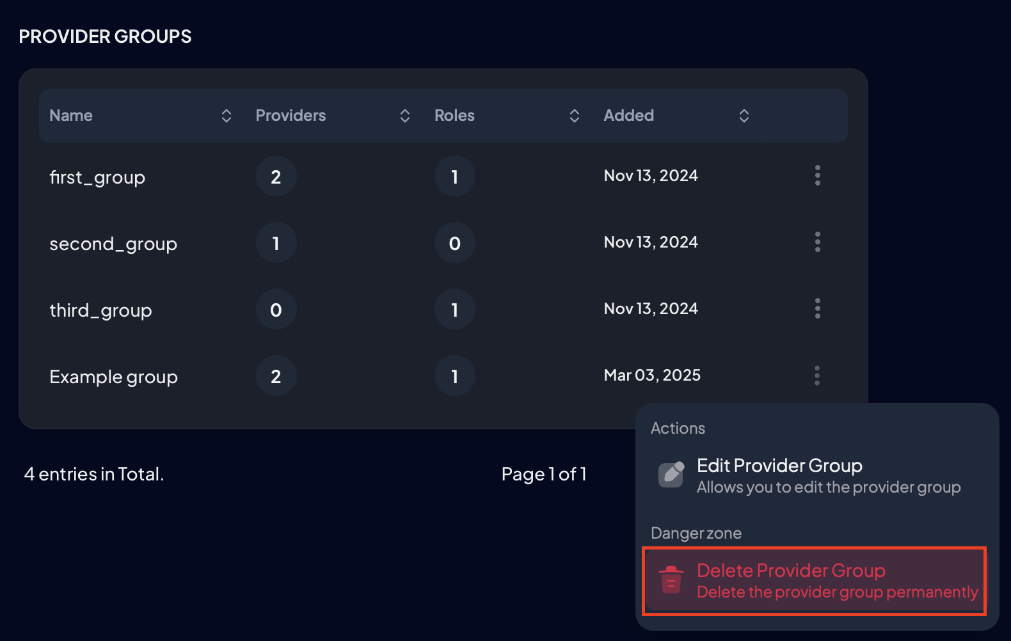The height and width of the screenshot is (641, 1011).
Task: Sort table by Roles column arrows
Action: [575, 116]
